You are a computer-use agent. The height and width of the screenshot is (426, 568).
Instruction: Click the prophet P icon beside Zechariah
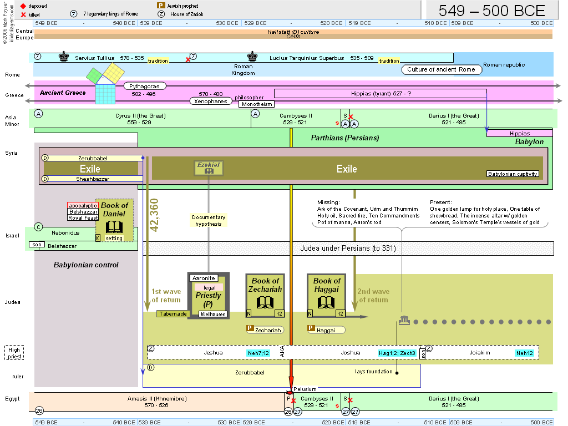250,329
